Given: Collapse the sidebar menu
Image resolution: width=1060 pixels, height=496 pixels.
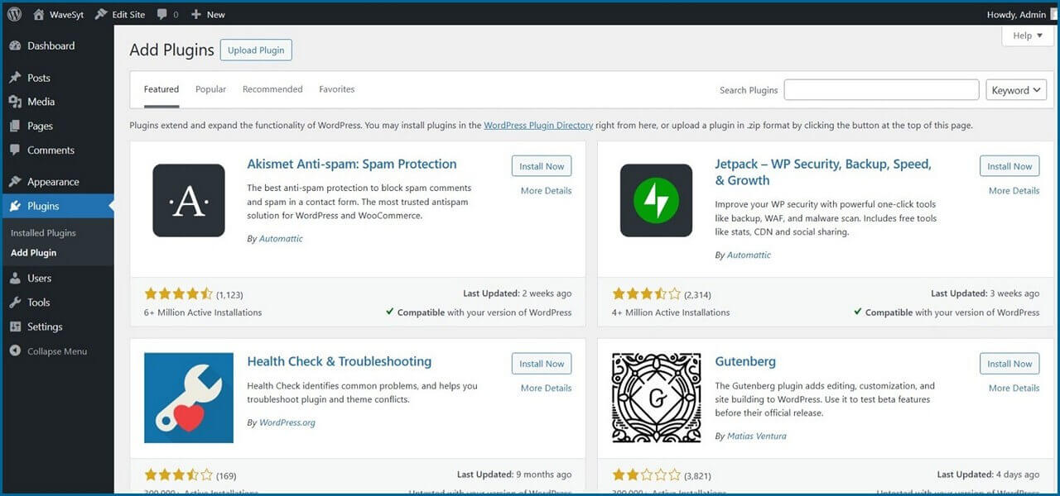Looking at the screenshot, I should tap(48, 351).
